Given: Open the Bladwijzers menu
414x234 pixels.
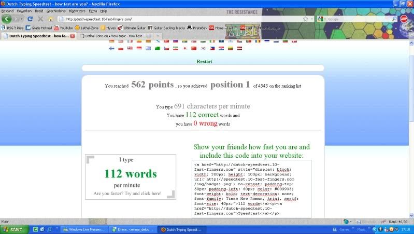Looking at the screenshot, I should click(77, 11).
